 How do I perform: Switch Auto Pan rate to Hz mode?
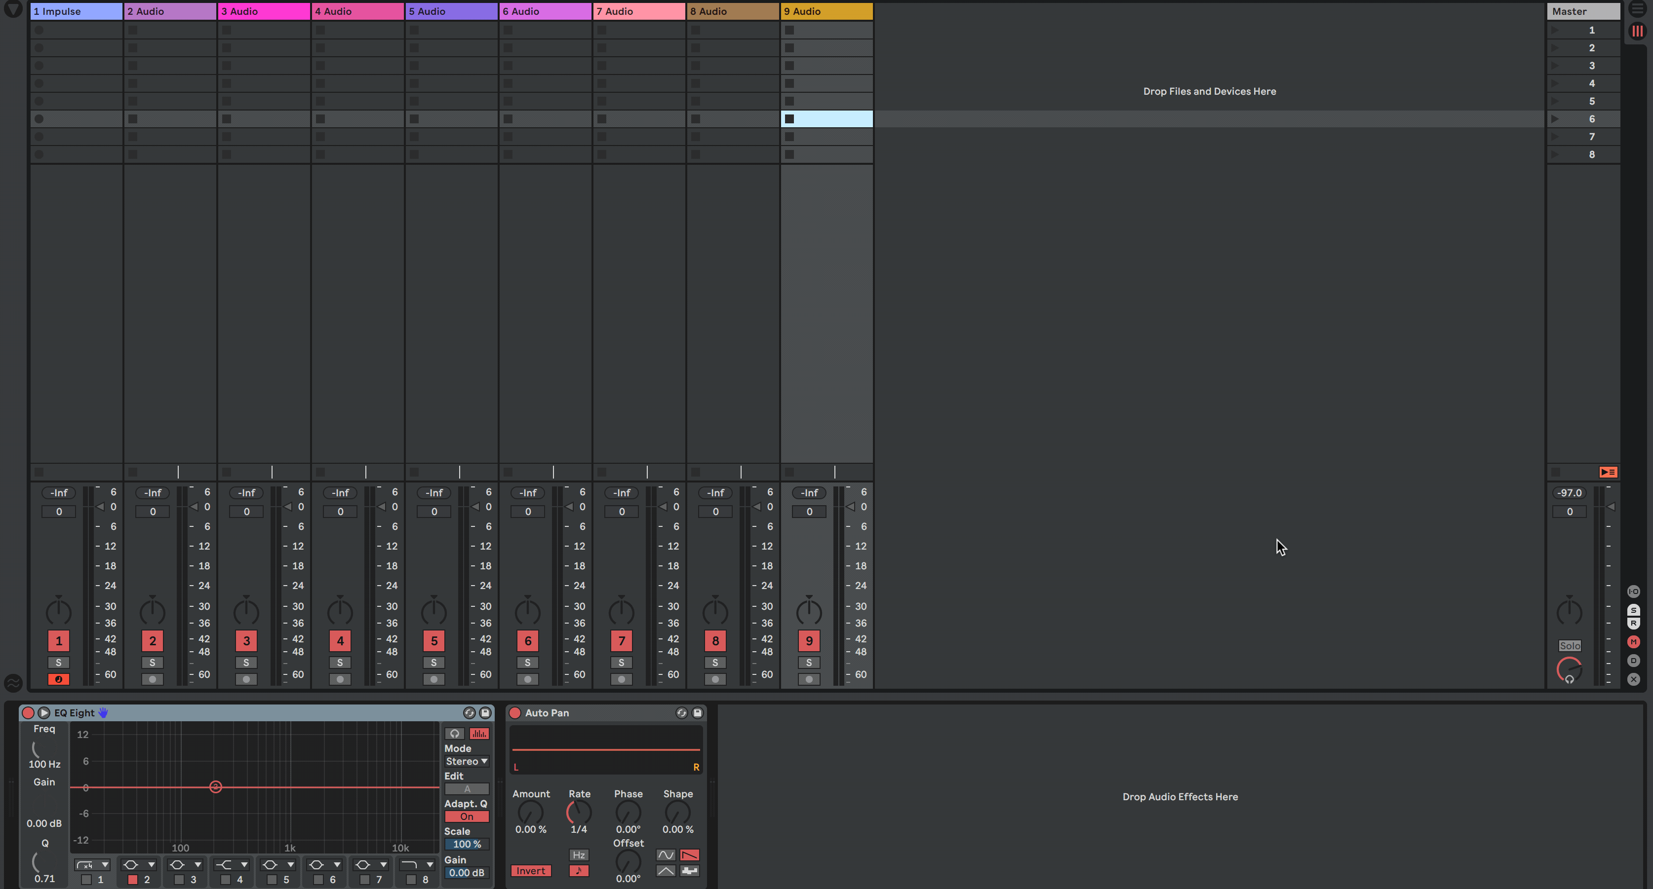578,855
